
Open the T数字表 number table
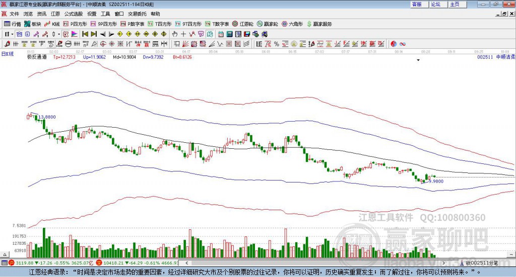point(217,24)
